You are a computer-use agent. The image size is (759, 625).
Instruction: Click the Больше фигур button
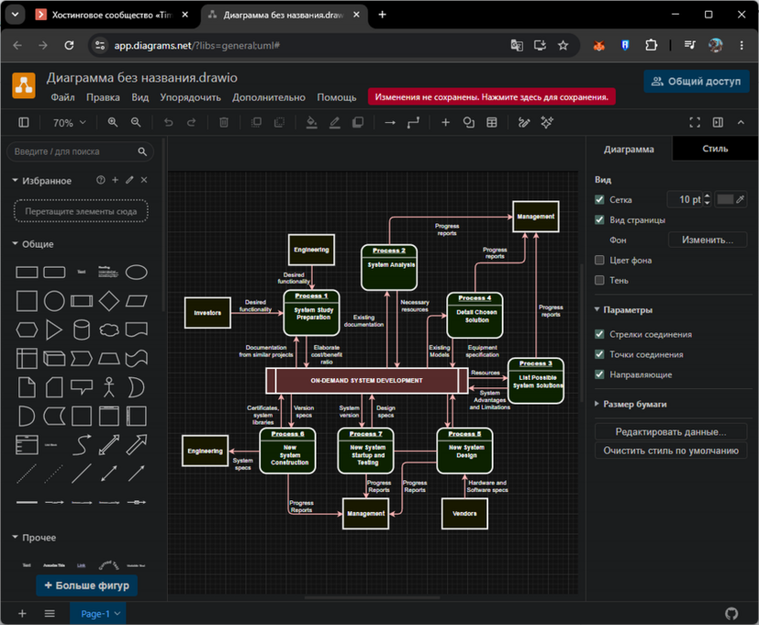coord(87,585)
